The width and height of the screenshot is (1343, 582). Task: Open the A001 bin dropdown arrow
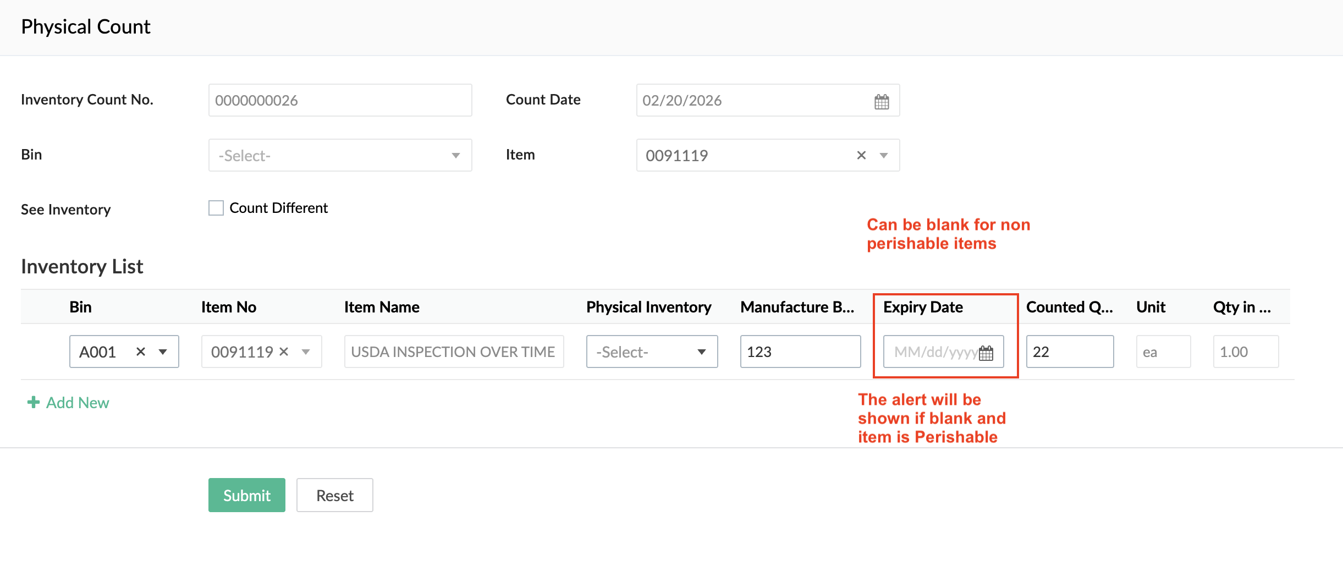[x=163, y=352]
